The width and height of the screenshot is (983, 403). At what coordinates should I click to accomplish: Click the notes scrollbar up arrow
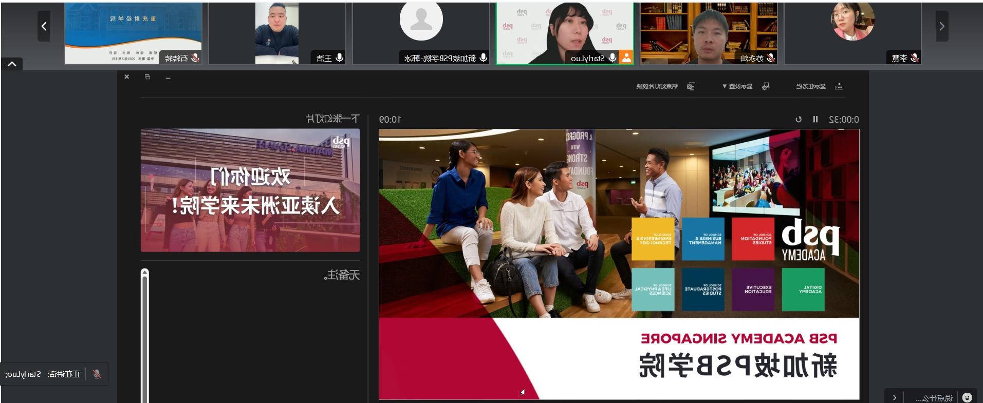click(145, 272)
